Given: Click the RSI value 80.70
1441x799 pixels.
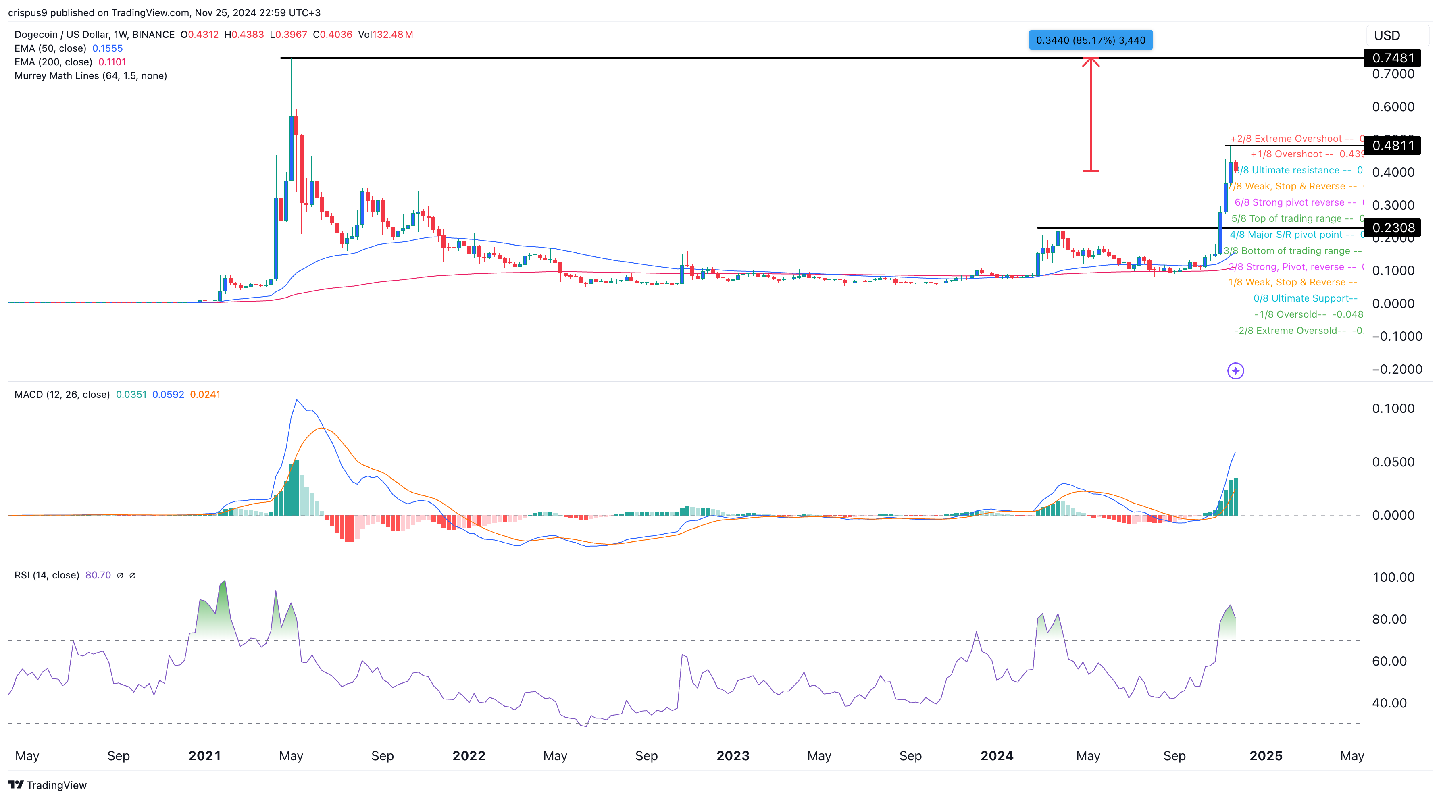Looking at the screenshot, I should (x=98, y=575).
